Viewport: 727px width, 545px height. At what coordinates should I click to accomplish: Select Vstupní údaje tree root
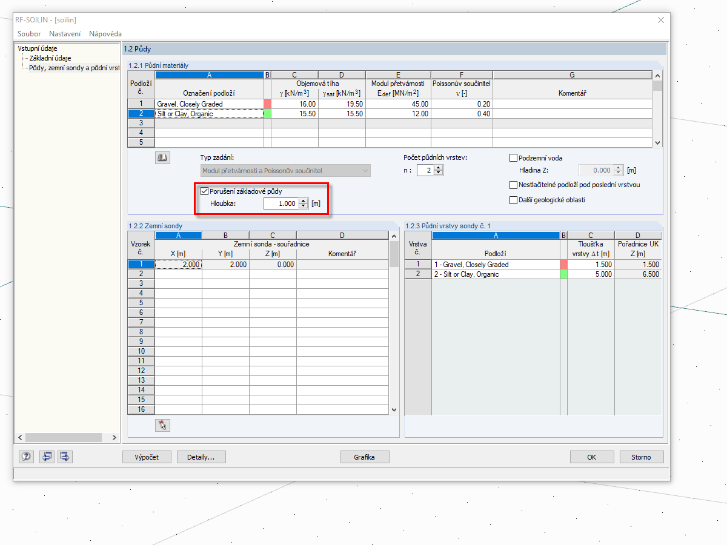point(38,48)
